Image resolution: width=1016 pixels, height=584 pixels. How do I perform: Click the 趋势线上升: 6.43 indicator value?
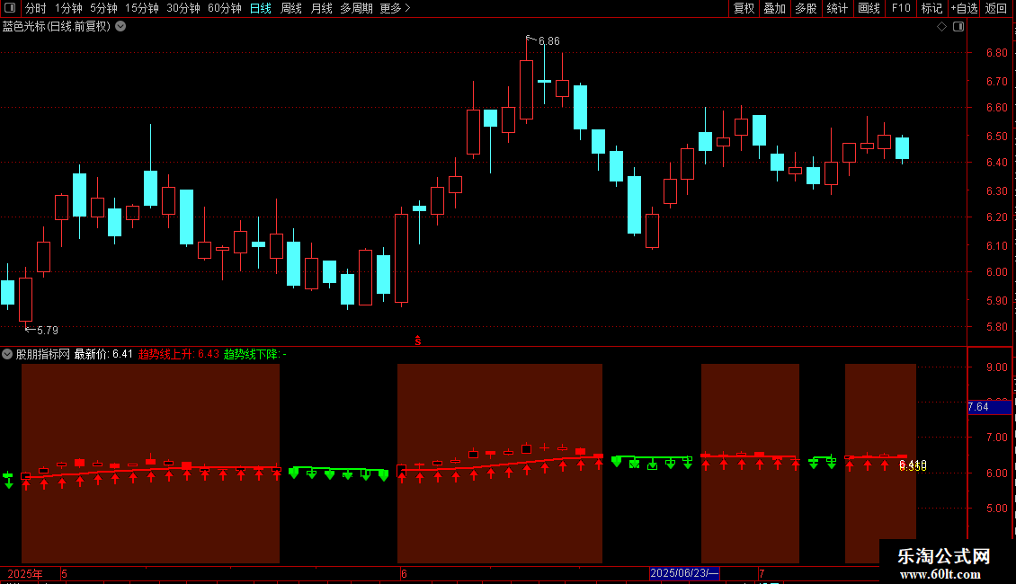(178, 354)
